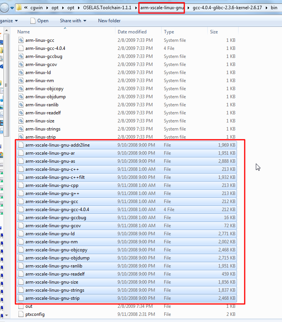
Task: Select file arm-xscale-linux-gnu-c++filt
Action: [x=127, y=177]
